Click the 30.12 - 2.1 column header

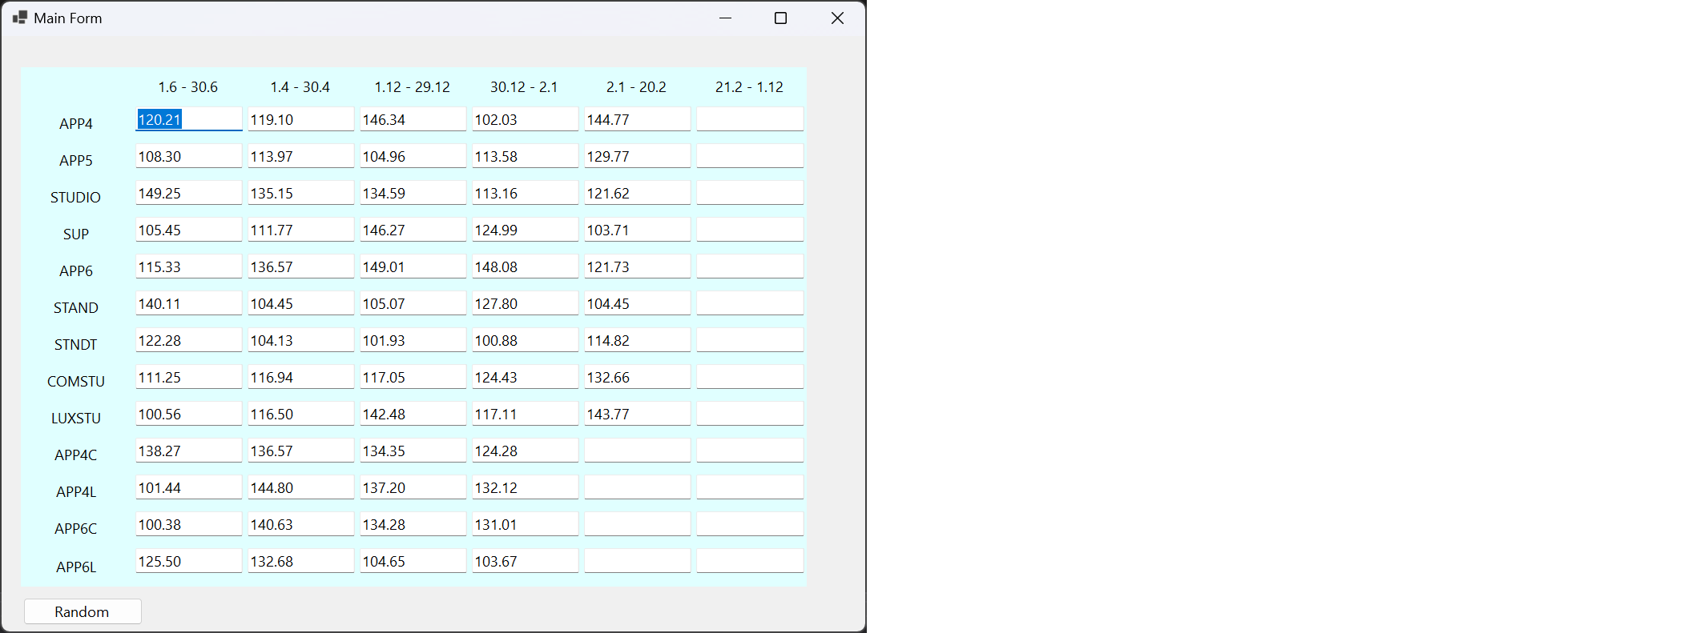pyautogui.click(x=524, y=86)
